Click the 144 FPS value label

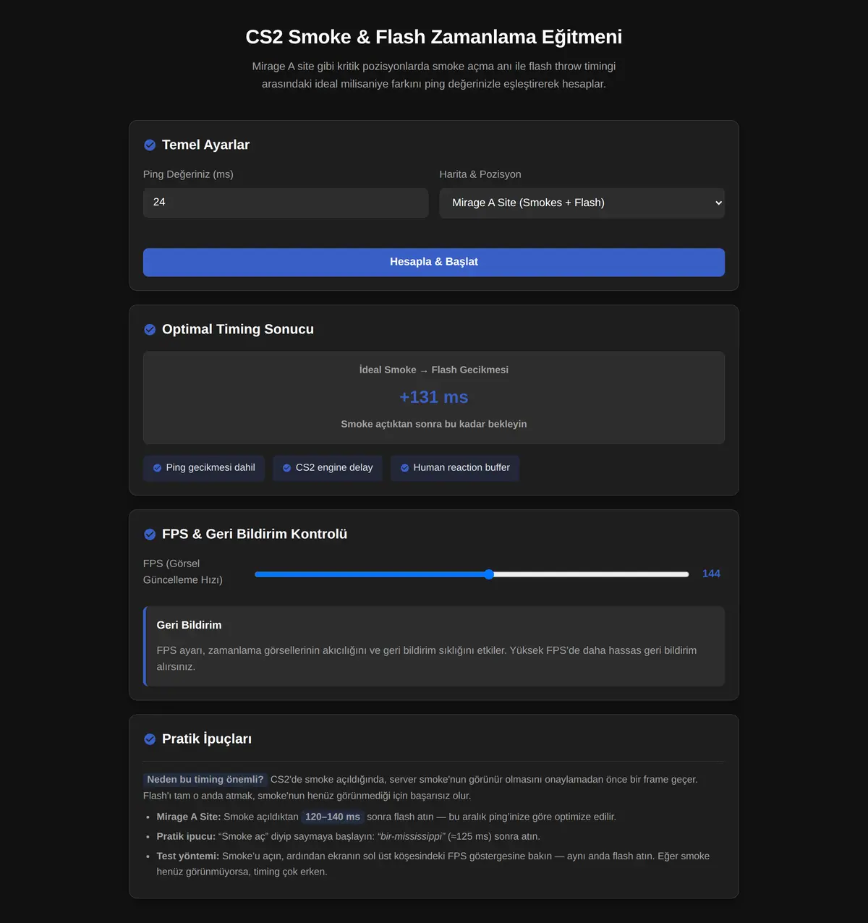pyautogui.click(x=711, y=574)
